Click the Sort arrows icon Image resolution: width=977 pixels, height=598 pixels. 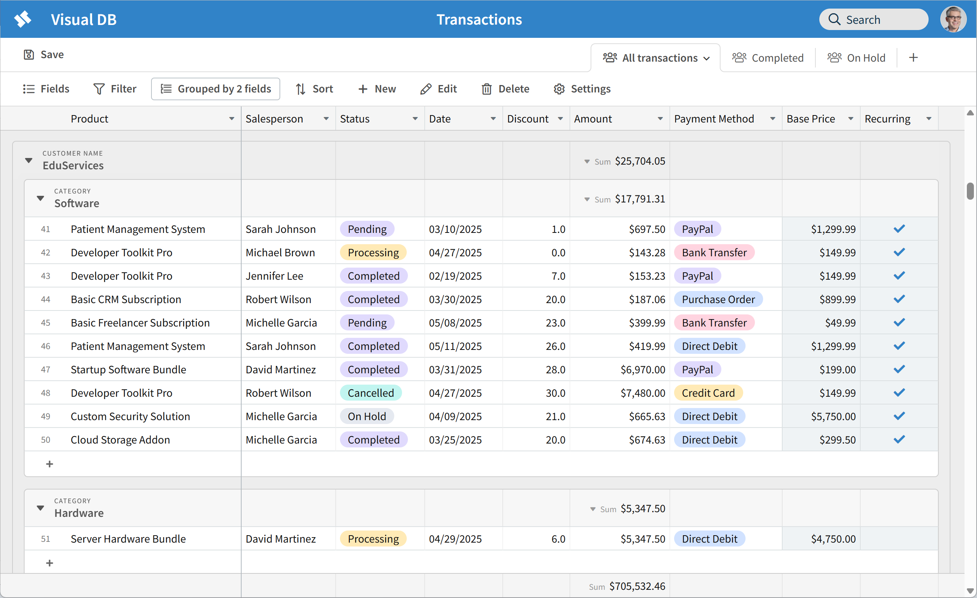point(301,89)
